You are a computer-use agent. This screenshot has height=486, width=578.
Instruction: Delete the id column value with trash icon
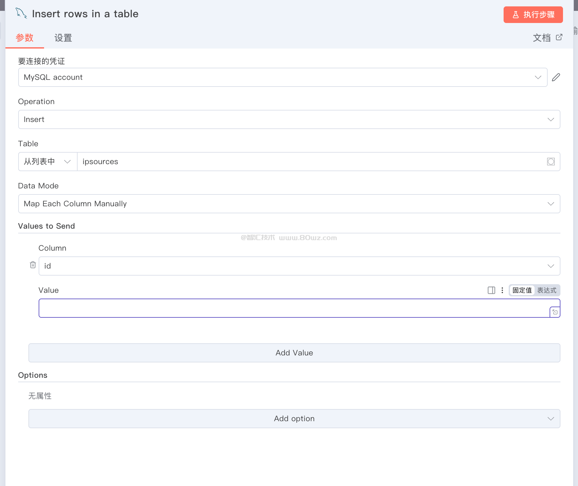pos(33,265)
